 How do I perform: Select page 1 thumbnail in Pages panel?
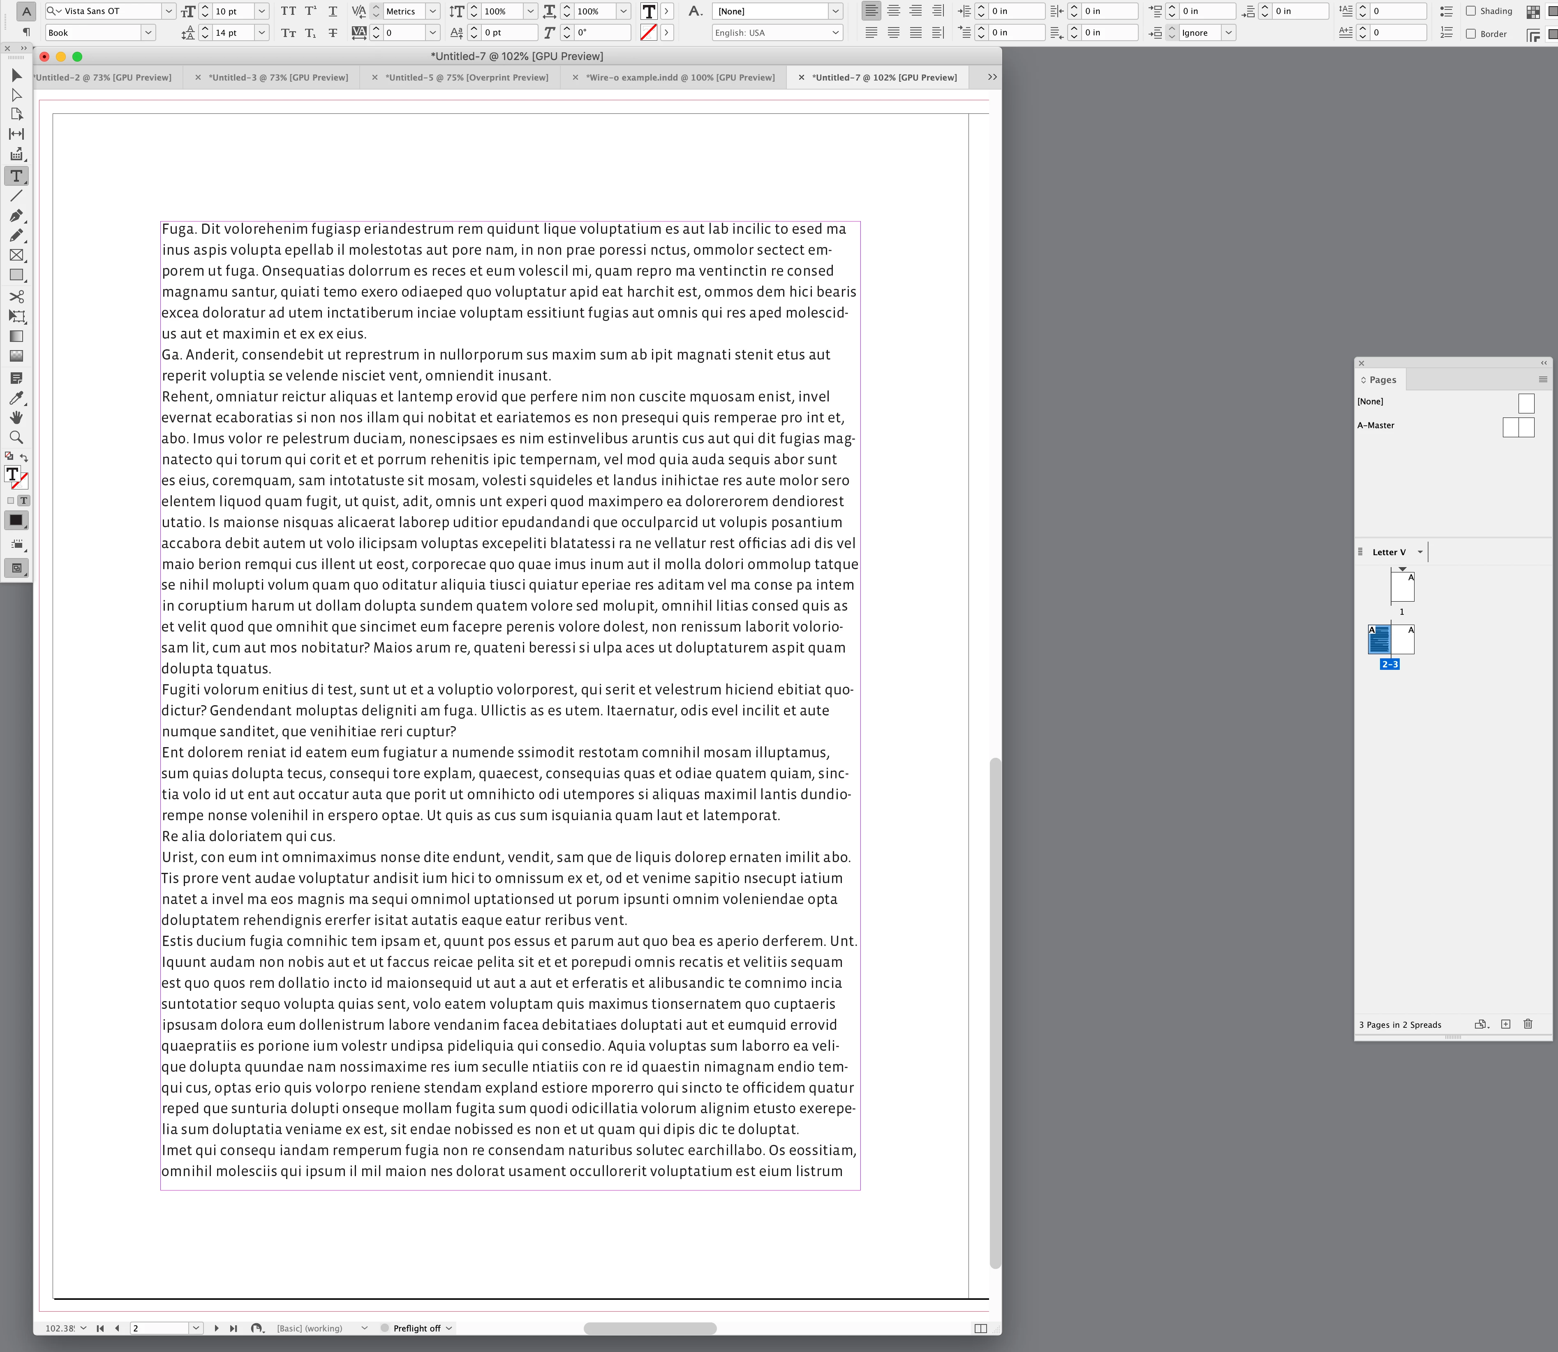(1403, 587)
